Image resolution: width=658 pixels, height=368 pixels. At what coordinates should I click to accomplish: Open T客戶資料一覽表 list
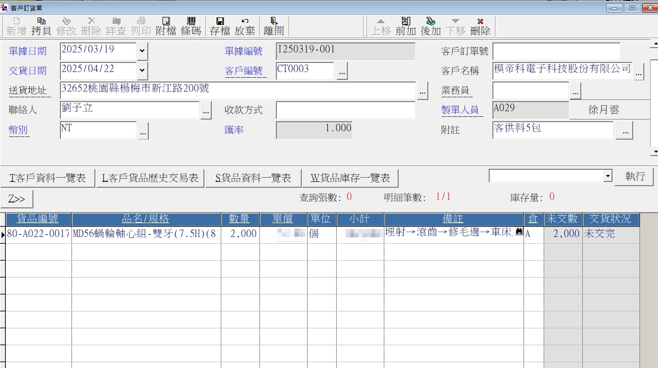tap(48, 178)
